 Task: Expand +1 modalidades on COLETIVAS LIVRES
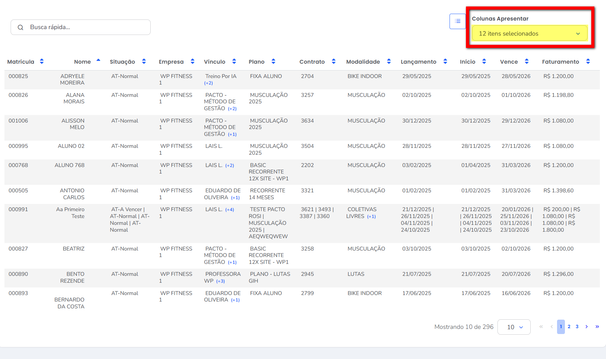[371, 217]
